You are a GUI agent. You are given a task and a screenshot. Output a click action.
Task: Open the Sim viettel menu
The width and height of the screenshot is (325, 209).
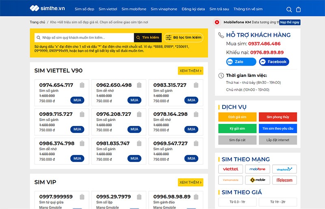point(108,9)
